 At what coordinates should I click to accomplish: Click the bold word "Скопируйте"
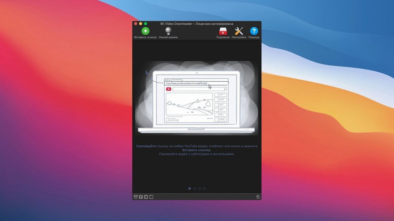pos(146,146)
